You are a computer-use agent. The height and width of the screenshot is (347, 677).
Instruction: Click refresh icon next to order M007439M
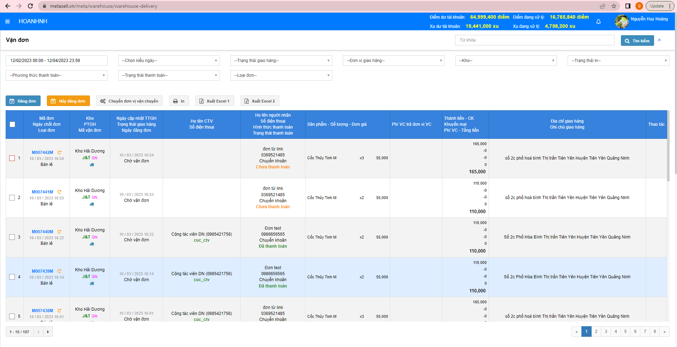[59, 271]
